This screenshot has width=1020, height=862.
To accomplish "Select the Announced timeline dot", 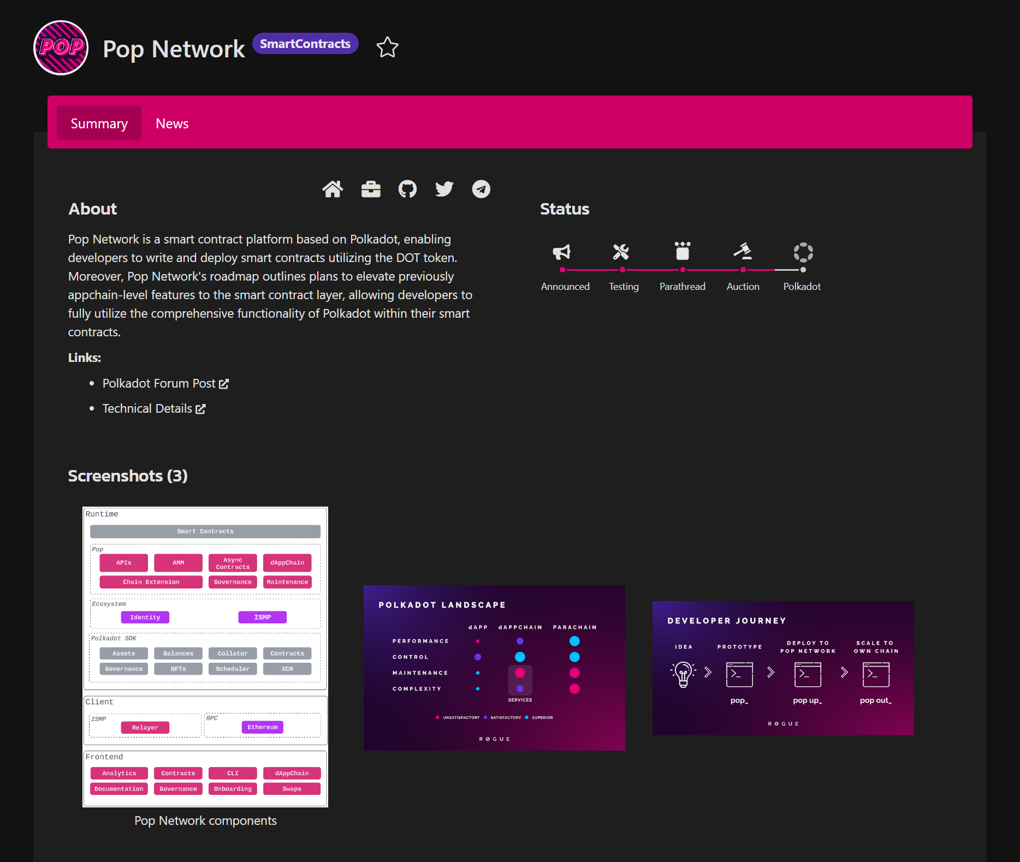I will (x=562, y=270).
